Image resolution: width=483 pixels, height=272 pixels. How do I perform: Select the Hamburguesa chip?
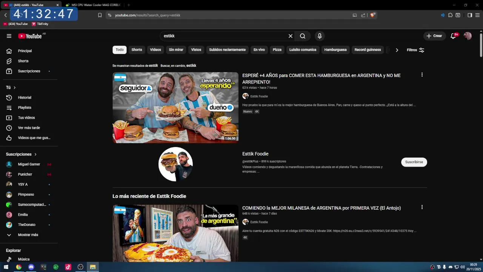point(335,50)
